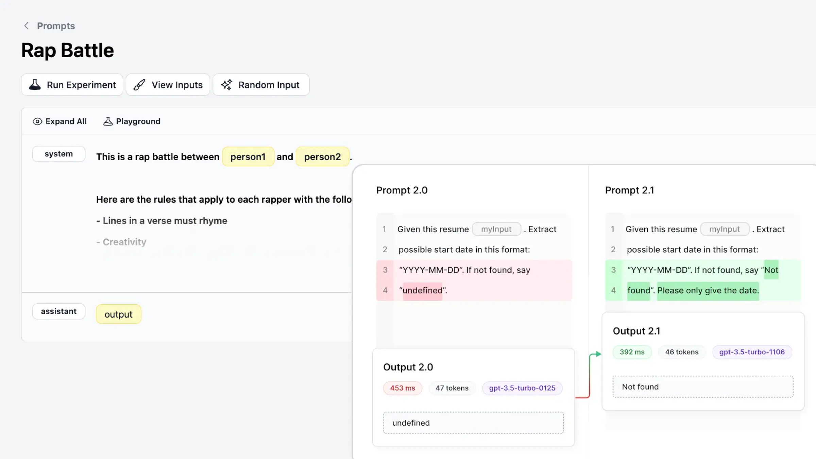This screenshot has width=816, height=459.
Task: Click the removed "undefined" diff line
Action: pyautogui.click(x=474, y=290)
